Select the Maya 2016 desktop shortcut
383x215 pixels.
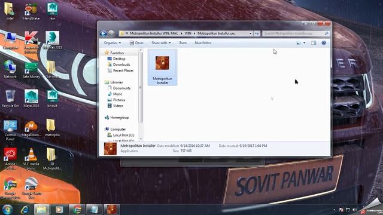[31, 99]
